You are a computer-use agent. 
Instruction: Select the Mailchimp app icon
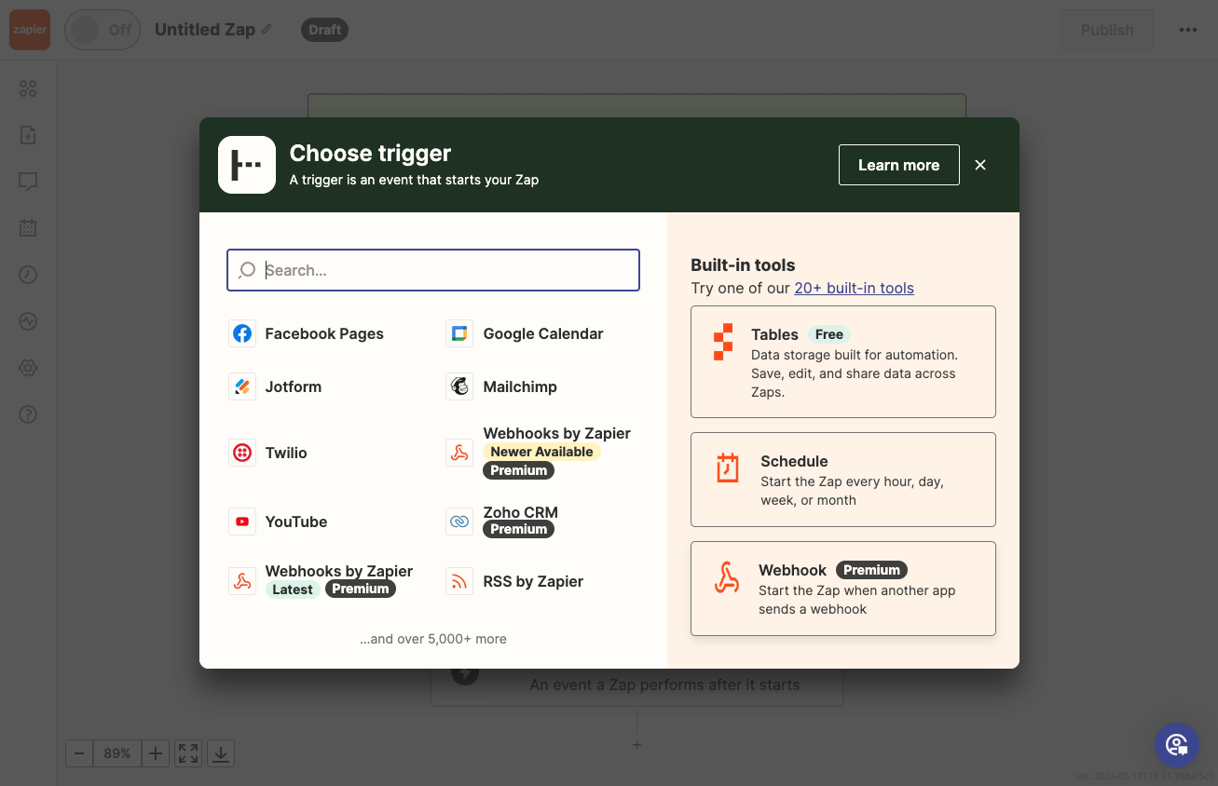459,386
